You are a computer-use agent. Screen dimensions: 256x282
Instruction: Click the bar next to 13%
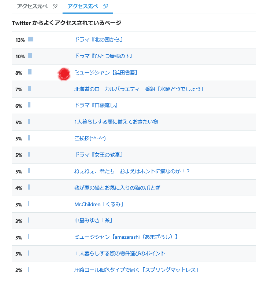tap(30, 39)
